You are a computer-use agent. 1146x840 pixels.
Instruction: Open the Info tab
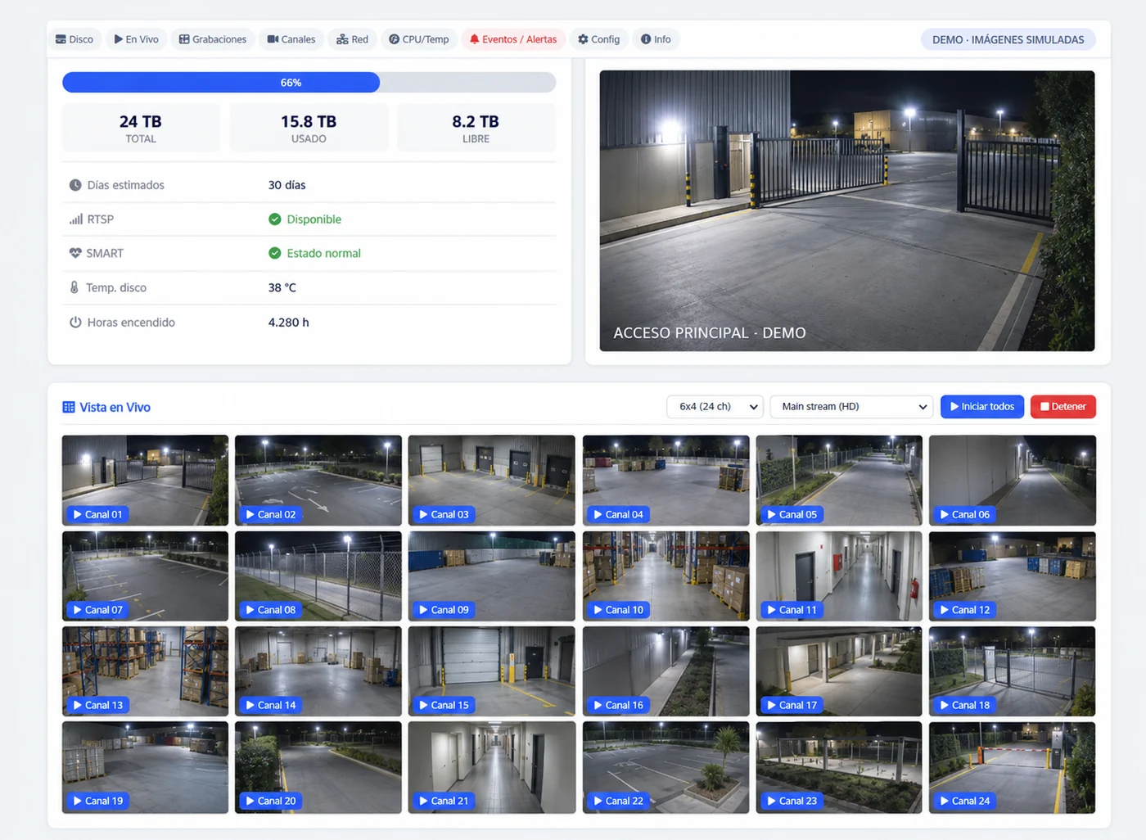[x=656, y=39]
